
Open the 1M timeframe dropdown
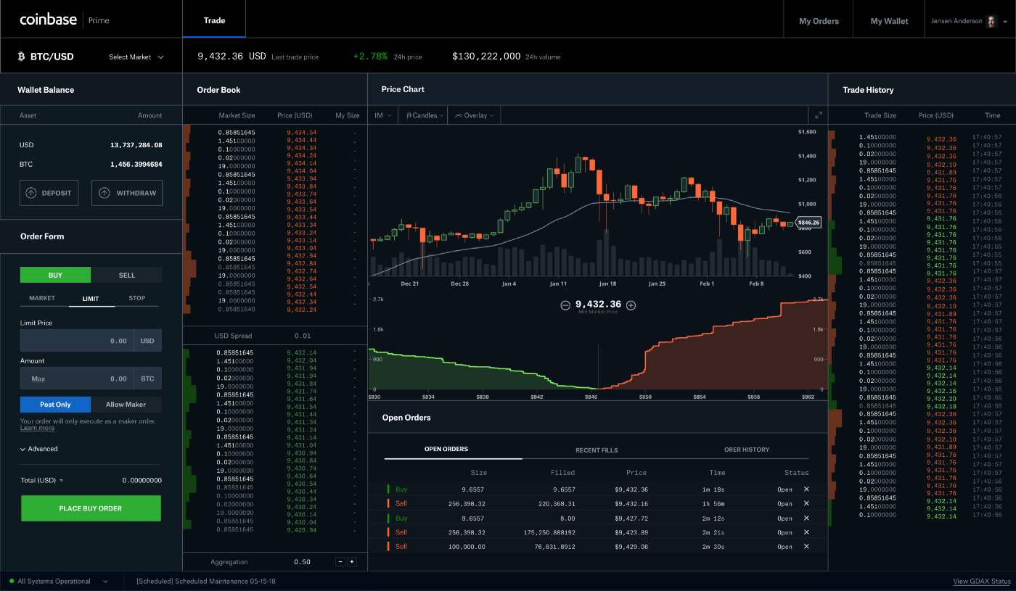click(x=382, y=115)
